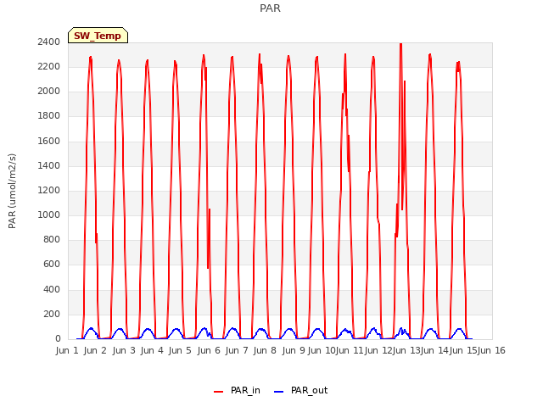Viewport: 543px width, 407px height.
Task: Click the 1200 y-axis label
Action: point(49,190)
